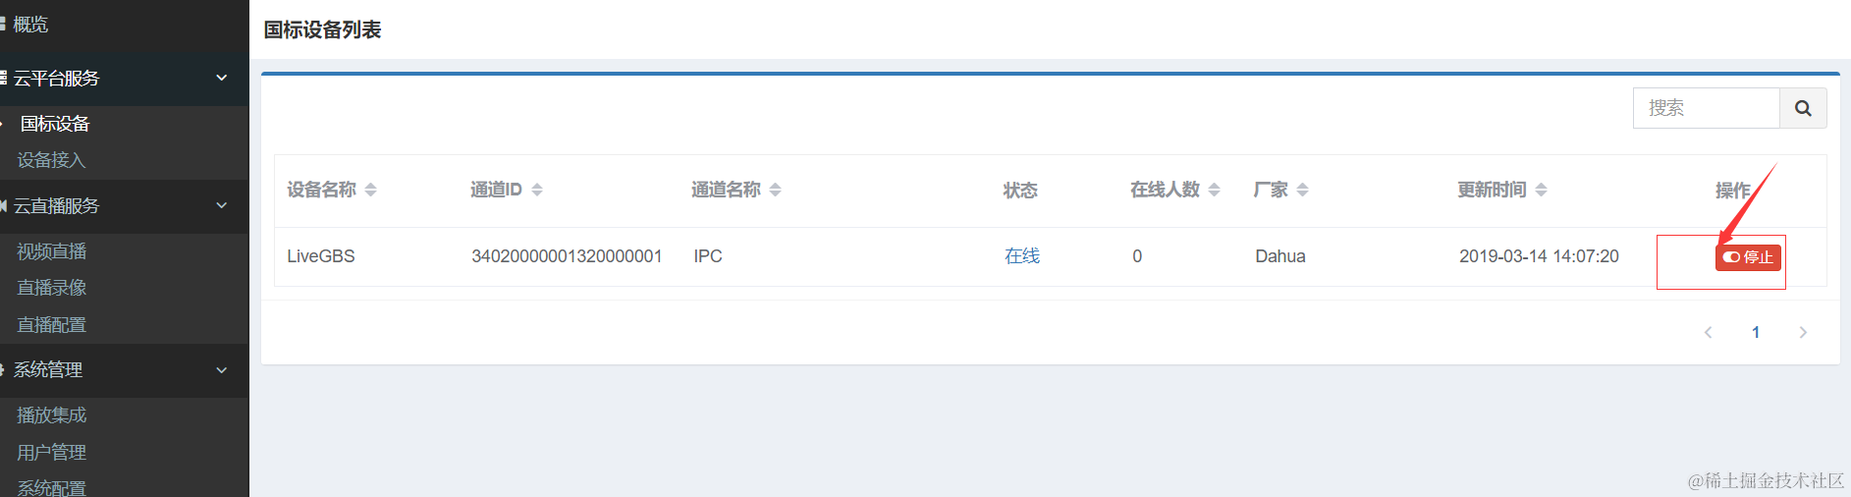Click channel ID 34020000001320000001
Screen dimensions: 1851x497
[567, 256]
